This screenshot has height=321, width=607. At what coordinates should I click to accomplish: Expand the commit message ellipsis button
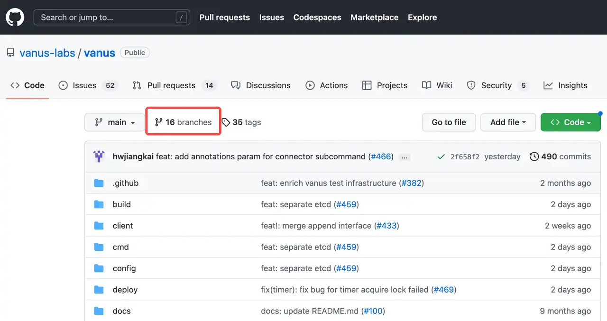(x=405, y=157)
